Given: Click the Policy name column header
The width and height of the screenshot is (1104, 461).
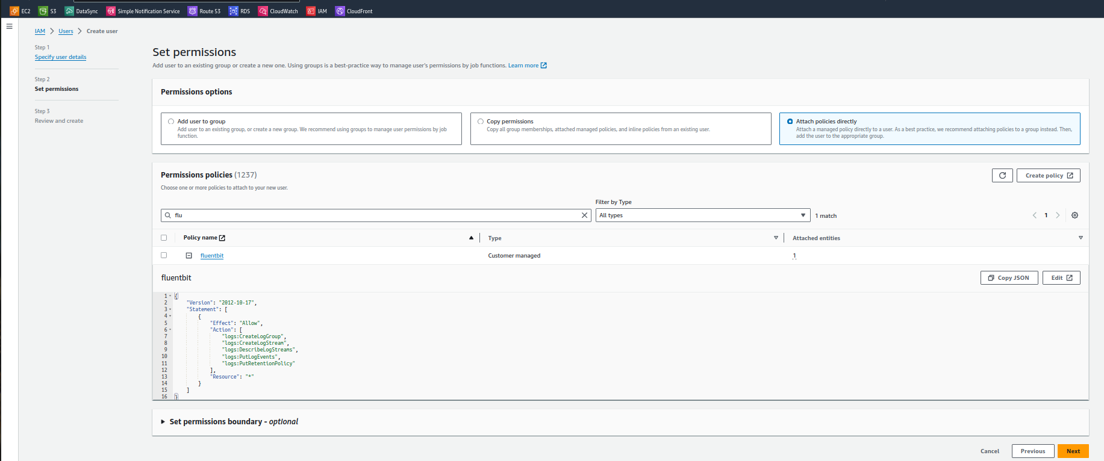Looking at the screenshot, I should pos(200,238).
